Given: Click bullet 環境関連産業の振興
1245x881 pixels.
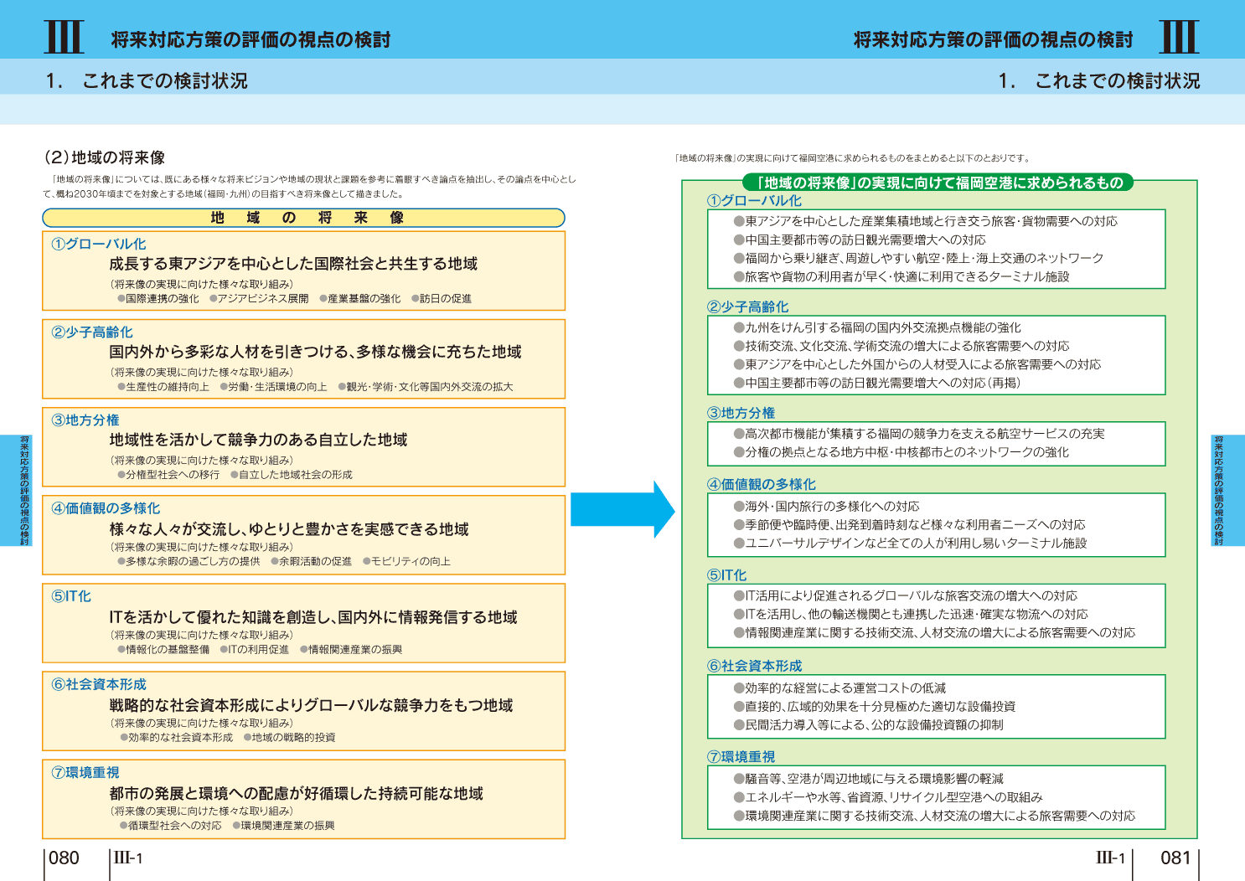Looking at the screenshot, I should click(x=284, y=825).
